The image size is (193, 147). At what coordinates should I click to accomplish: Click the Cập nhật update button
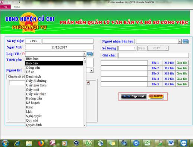134,97
